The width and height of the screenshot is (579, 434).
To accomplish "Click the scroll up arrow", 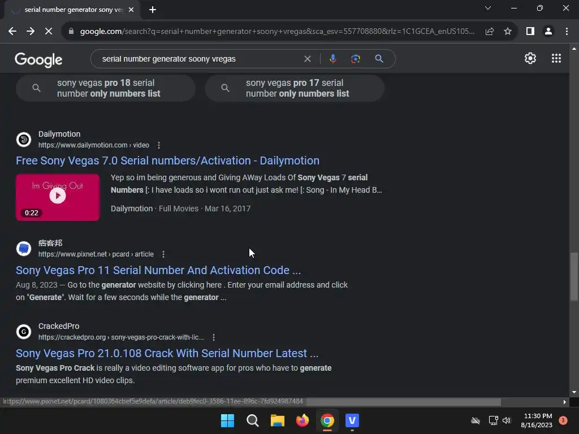I will tap(574, 49).
